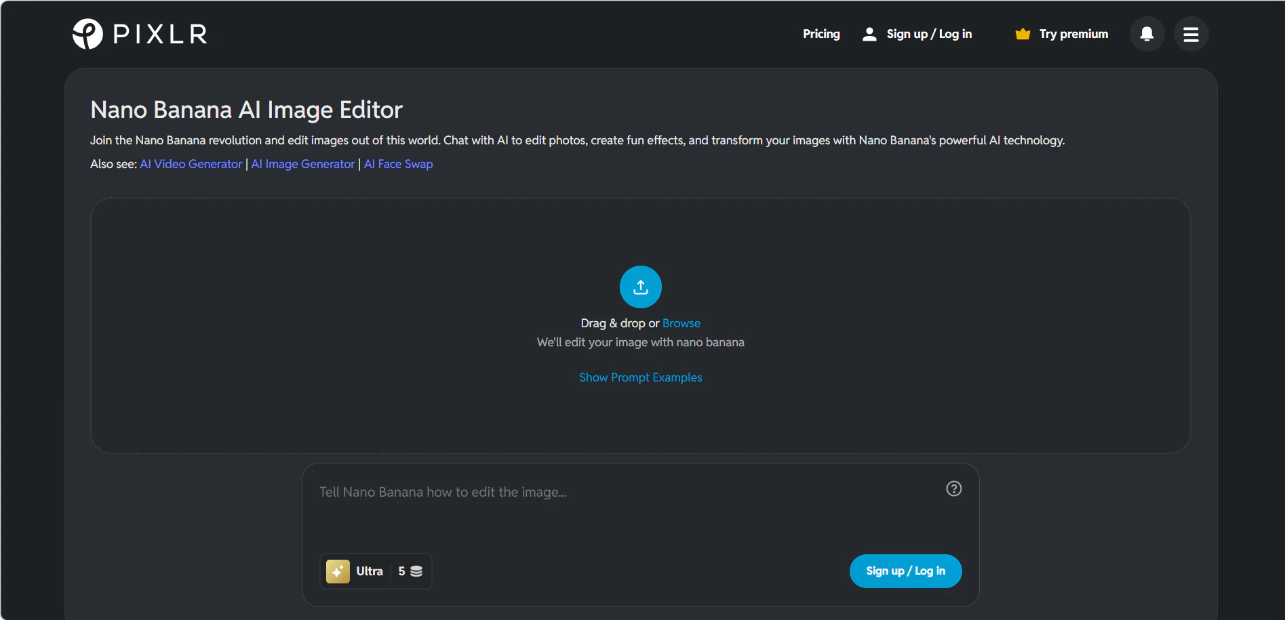Open the AI Video Generator link

(x=191, y=164)
